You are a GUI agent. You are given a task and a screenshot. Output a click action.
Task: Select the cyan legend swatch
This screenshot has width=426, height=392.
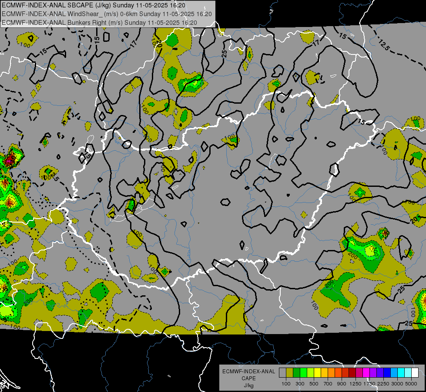pyautogui.click(x=401, y=373)
